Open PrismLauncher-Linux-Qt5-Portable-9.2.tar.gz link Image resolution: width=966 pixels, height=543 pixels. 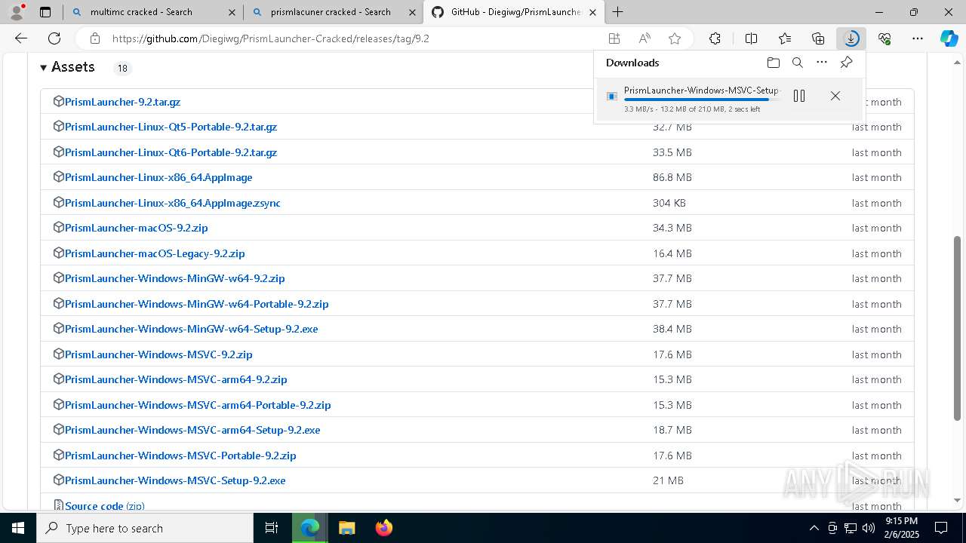click(x=171, y=127)
